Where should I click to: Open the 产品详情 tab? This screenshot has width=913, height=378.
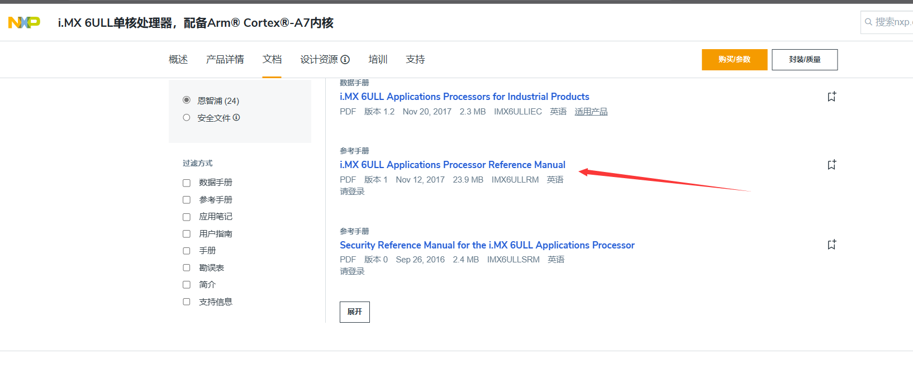[x=225, y=59]
